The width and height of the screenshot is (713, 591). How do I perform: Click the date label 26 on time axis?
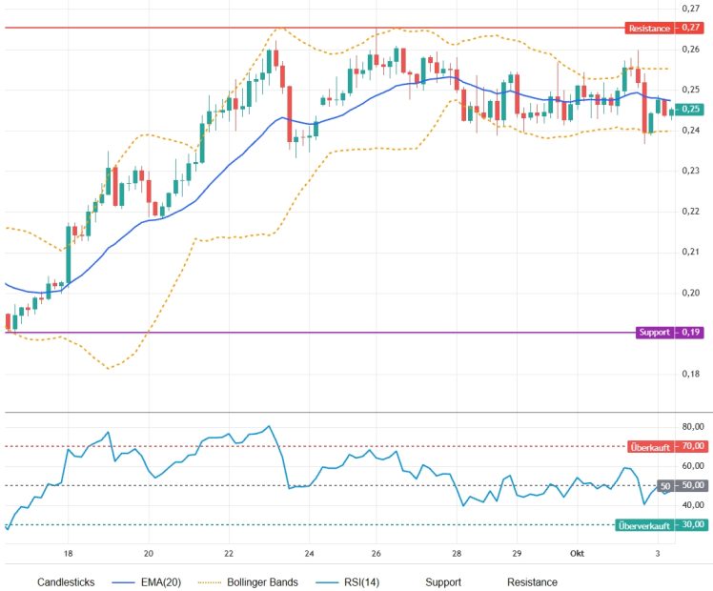tap(377, 553)
